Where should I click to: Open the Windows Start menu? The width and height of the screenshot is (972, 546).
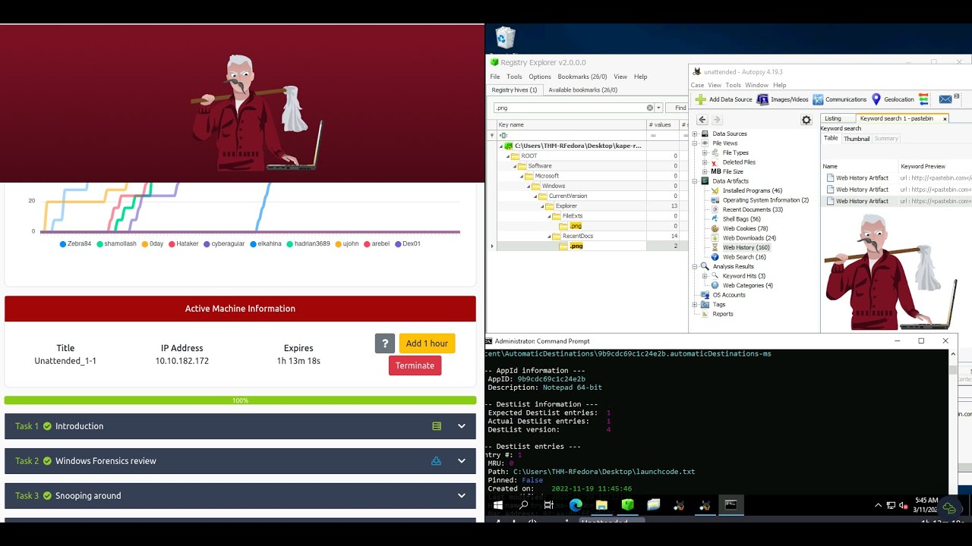tap(498, 505)
